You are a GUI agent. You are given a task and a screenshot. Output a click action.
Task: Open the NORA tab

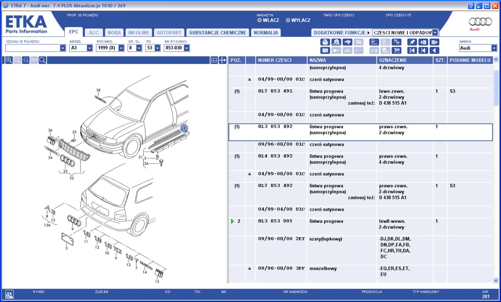pyautogui.click(x=114, y=33)
